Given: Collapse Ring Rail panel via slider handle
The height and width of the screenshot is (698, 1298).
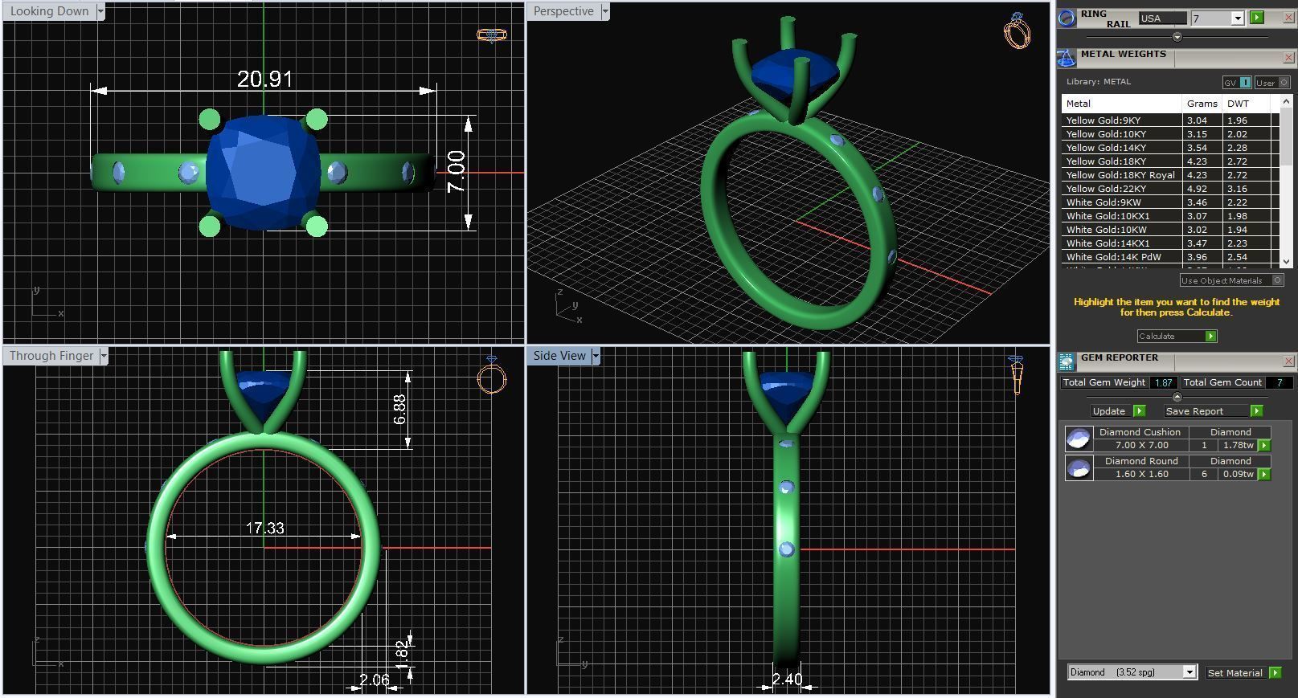Looking at the screenshot, I should pyautogui.click(x=1177, y=37).
